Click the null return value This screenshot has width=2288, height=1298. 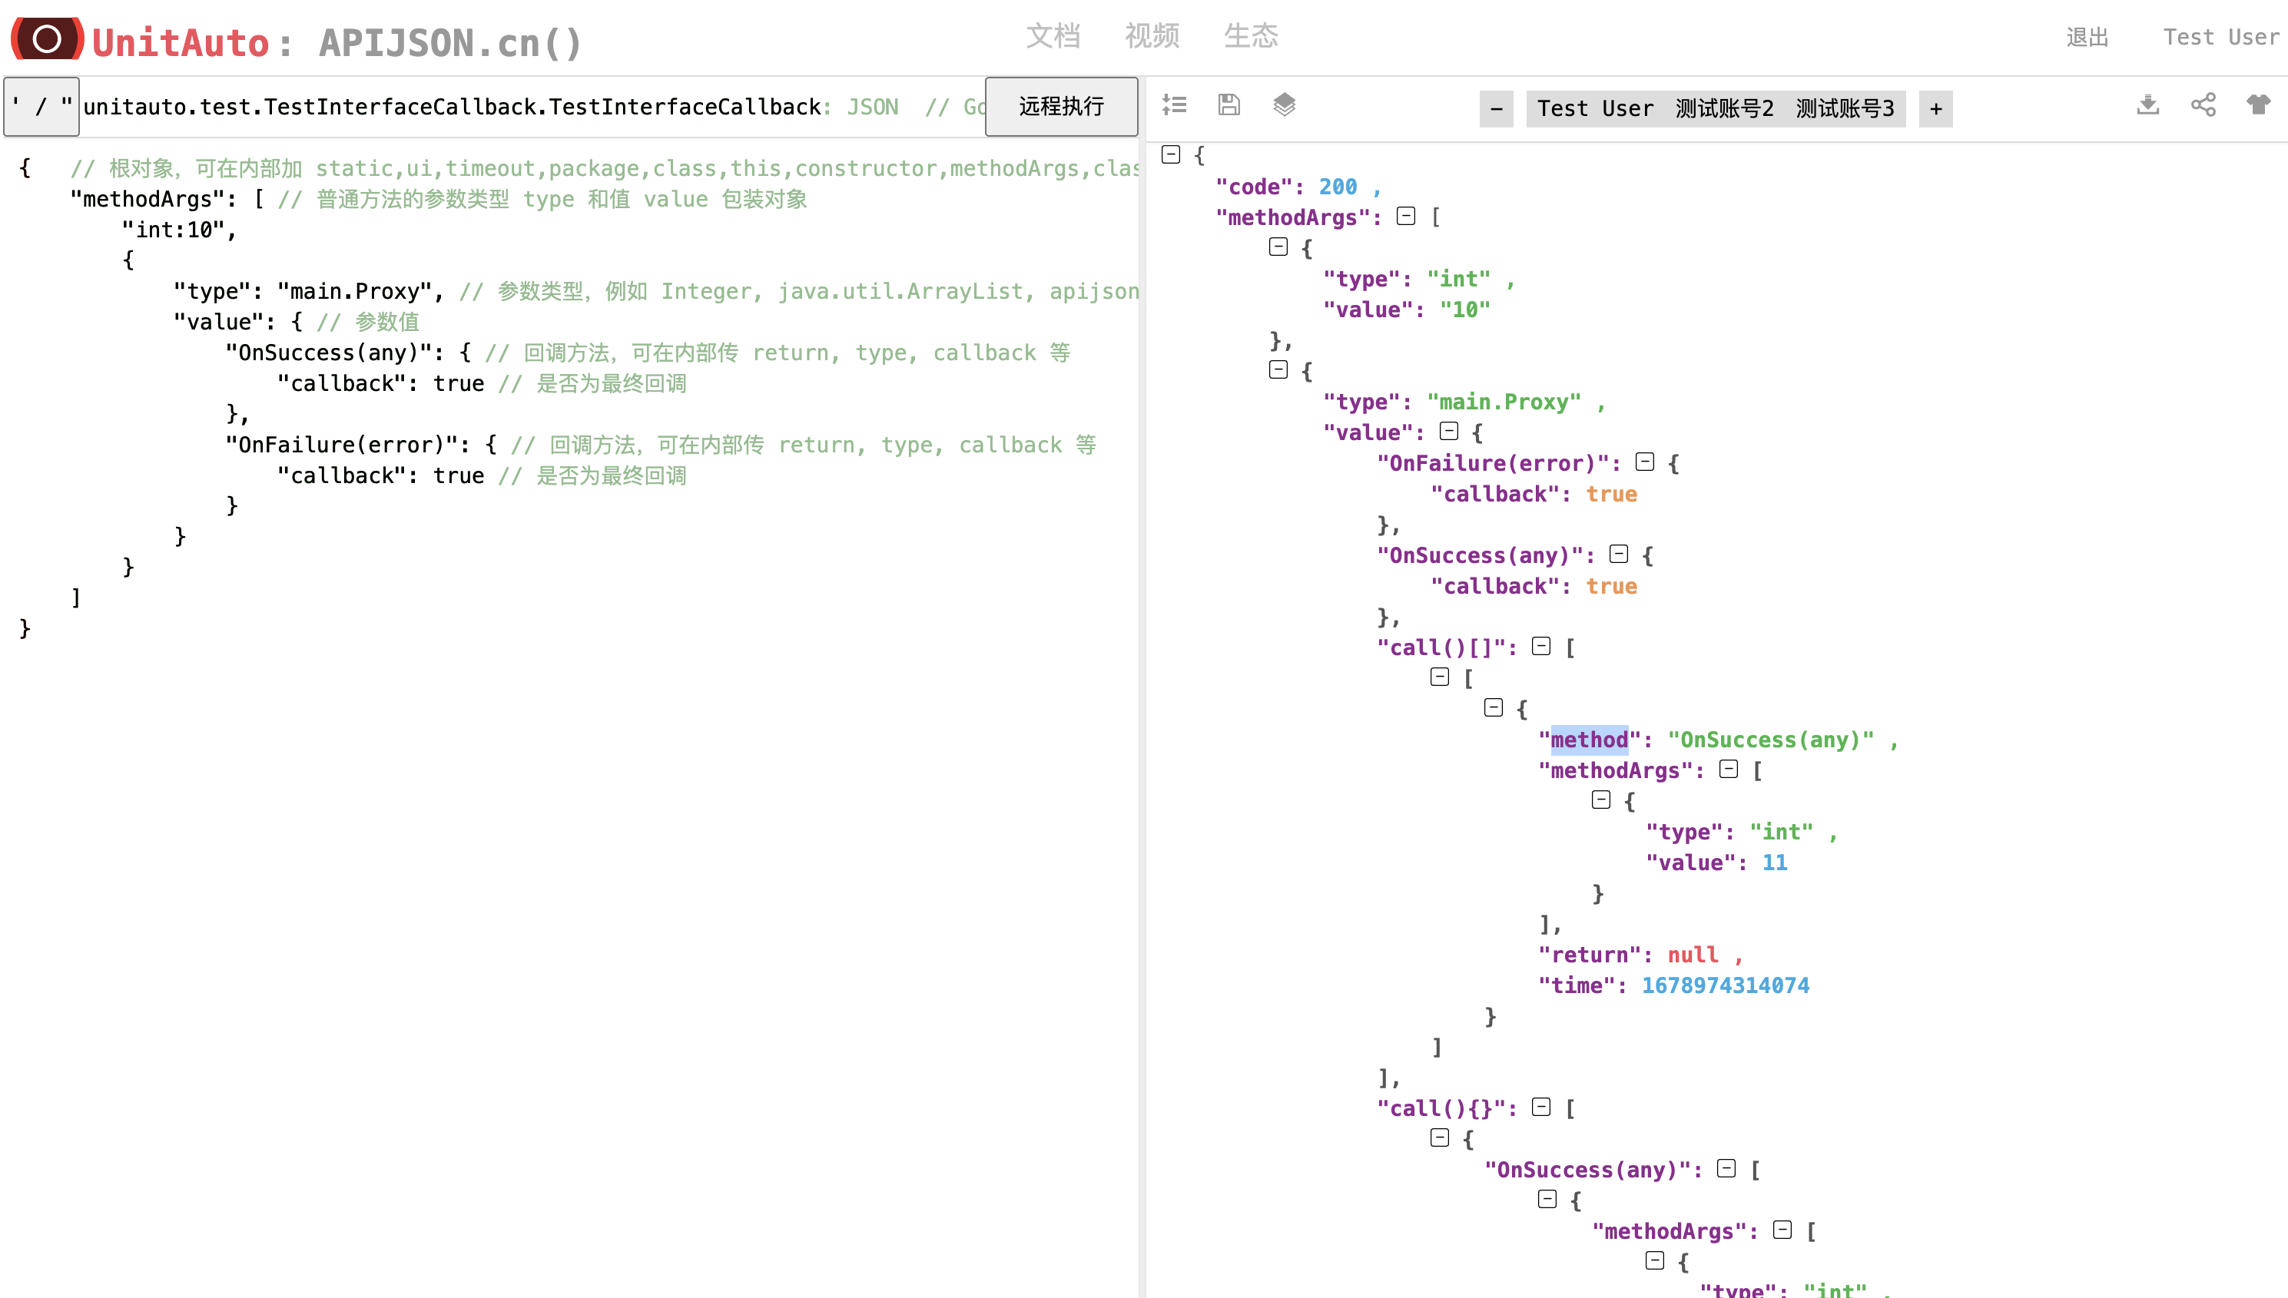(x=1693, y=955)
